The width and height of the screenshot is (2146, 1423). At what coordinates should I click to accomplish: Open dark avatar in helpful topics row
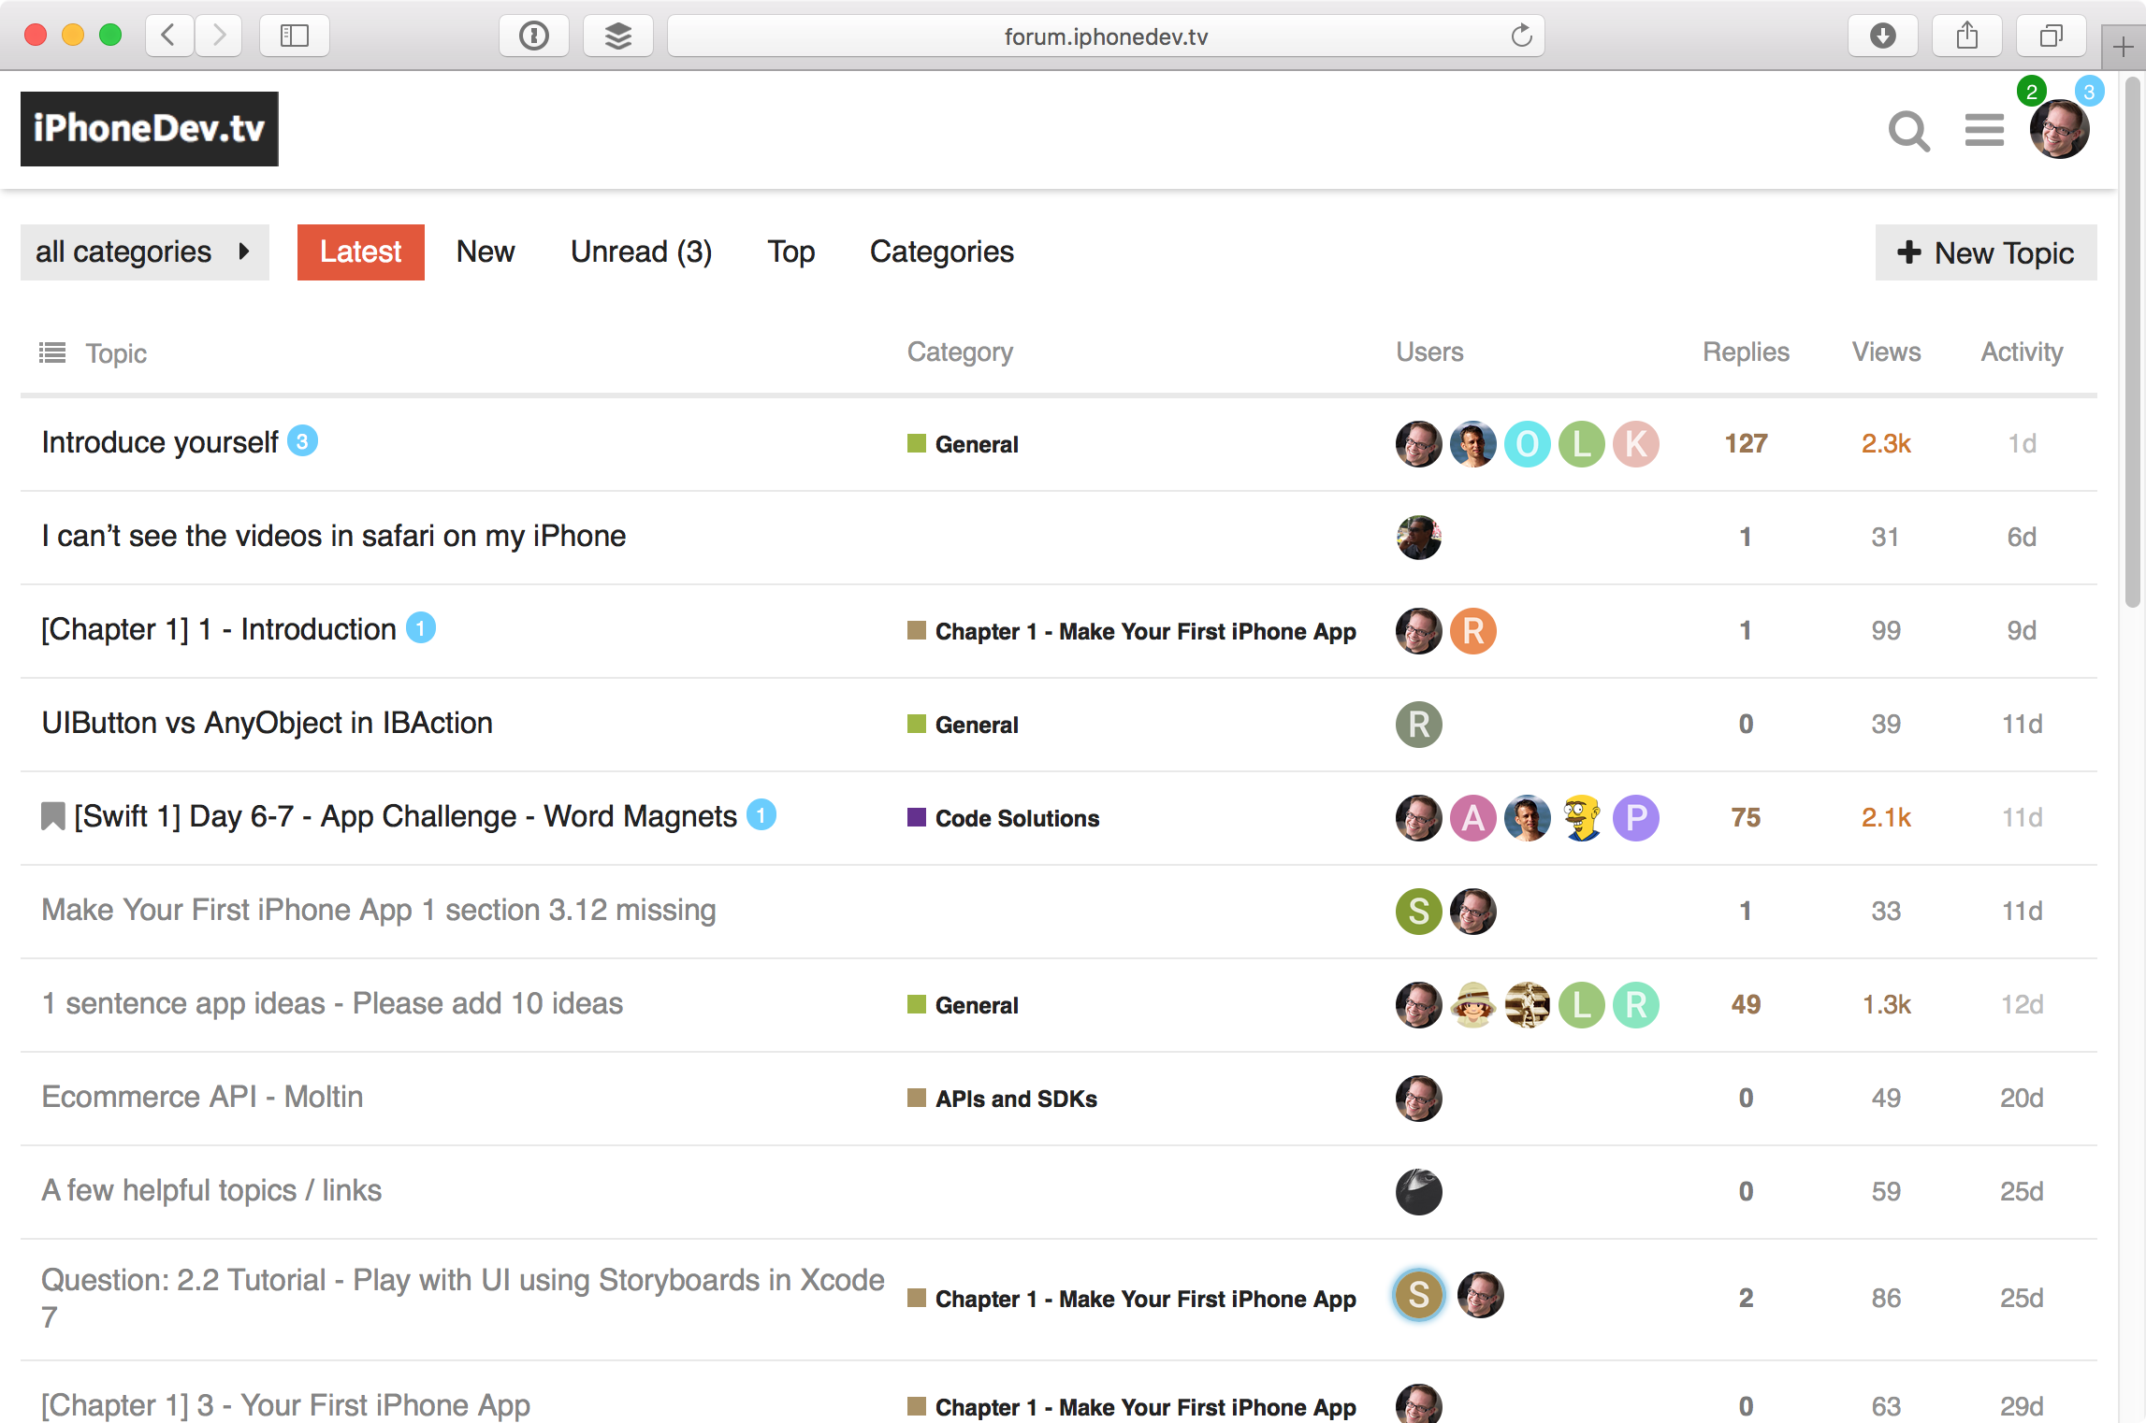[x=1419, y=1192]
